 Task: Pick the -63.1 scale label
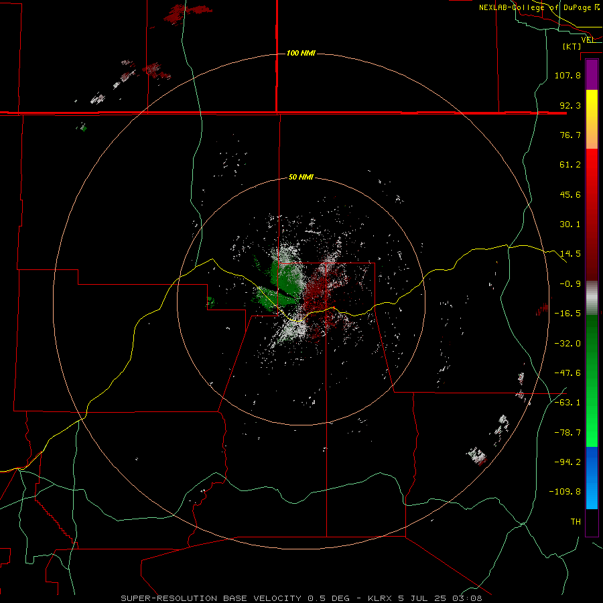click(567, 403)
